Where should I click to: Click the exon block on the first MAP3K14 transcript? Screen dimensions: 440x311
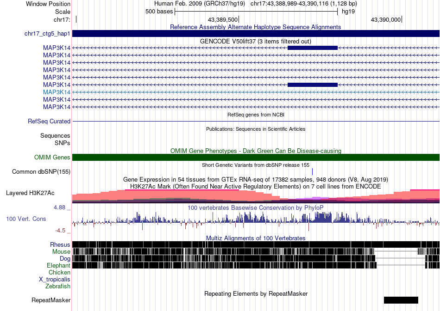coord(313,48)
